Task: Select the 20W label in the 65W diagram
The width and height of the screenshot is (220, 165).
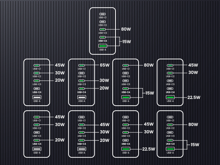Action: [104, 88]
